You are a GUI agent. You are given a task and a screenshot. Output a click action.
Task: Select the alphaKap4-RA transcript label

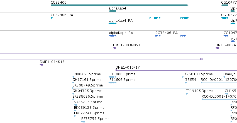[121, 21]
